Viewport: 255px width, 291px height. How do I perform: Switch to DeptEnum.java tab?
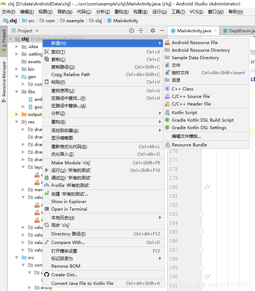(x=238, y=31)
